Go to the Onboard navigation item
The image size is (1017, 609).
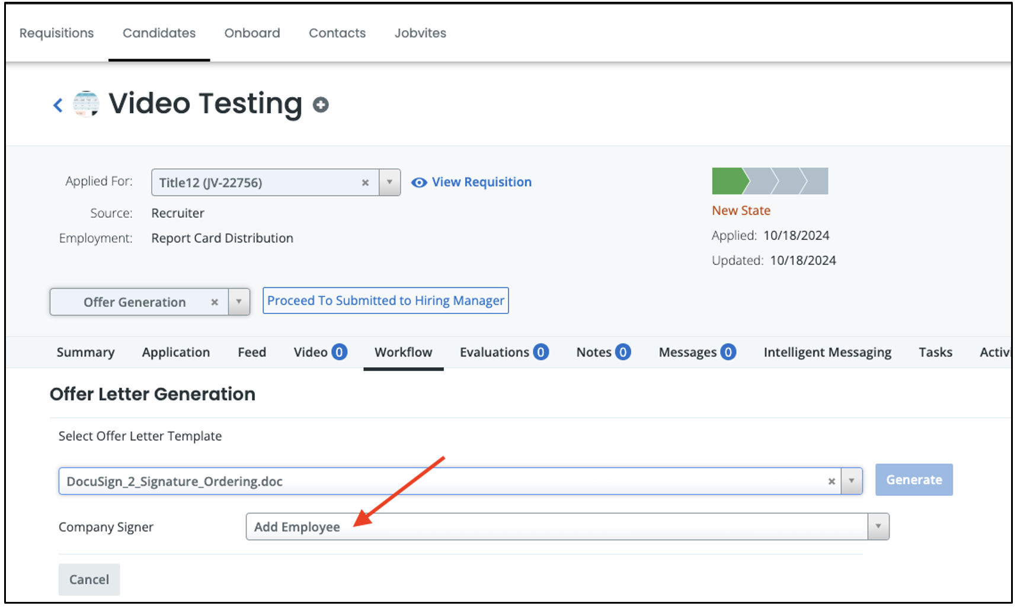pyautogui.click(x=252, y=33)
